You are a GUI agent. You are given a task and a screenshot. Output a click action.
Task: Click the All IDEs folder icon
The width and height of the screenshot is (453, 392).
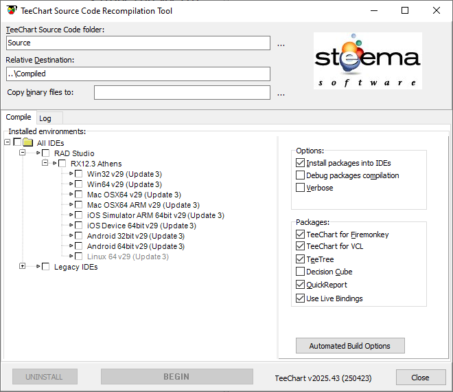[28, 142]
